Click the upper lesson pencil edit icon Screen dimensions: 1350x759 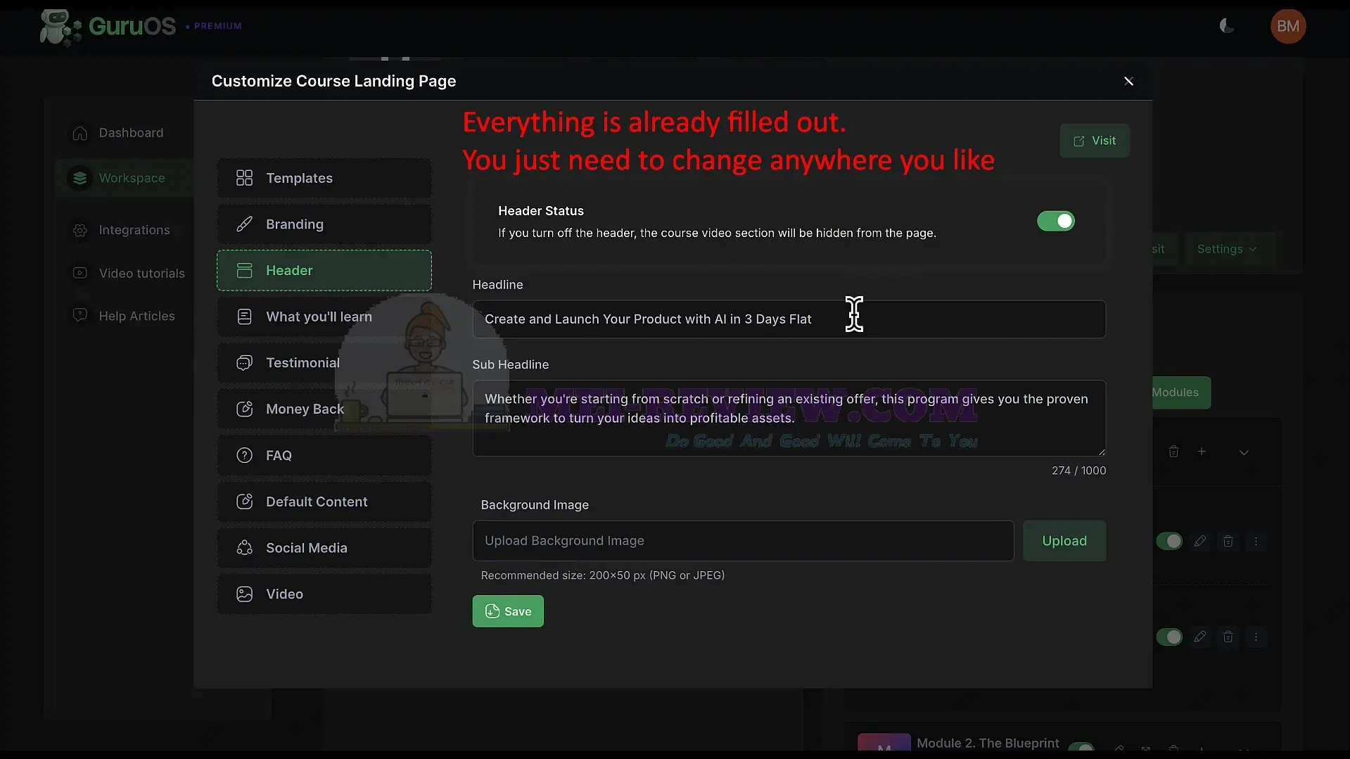(1200, 541)
